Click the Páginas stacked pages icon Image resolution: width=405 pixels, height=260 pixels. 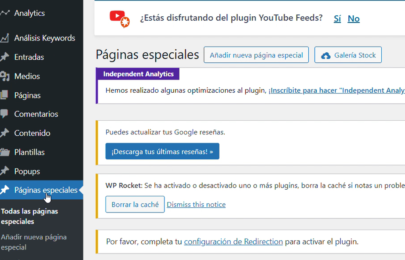coord(5,95)
